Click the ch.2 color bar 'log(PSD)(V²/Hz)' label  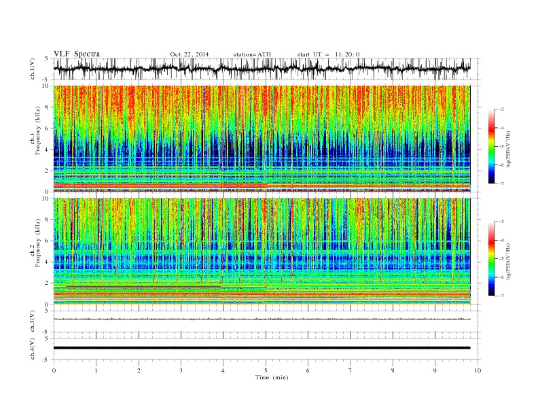pyautogui.click(x=508, y=261)
